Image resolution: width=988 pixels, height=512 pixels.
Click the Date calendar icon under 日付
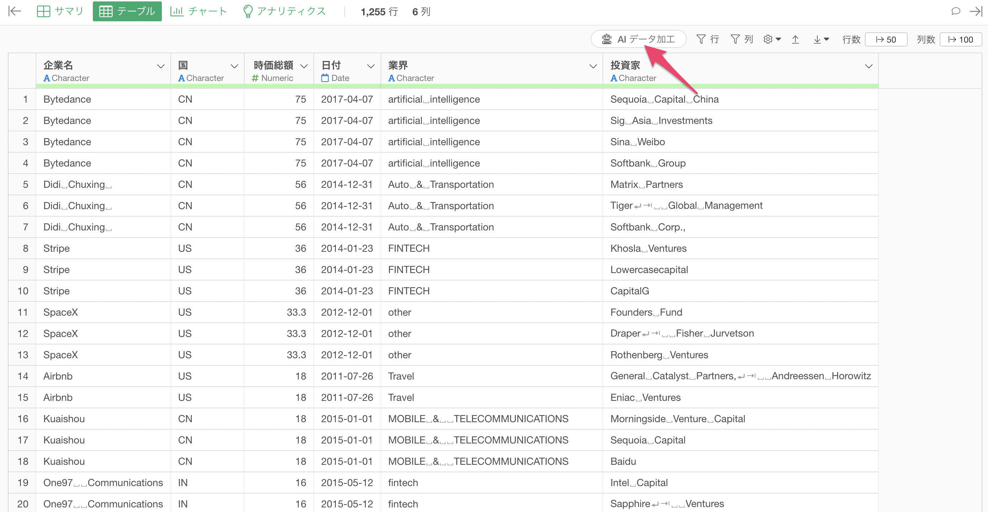pos(325,78)
